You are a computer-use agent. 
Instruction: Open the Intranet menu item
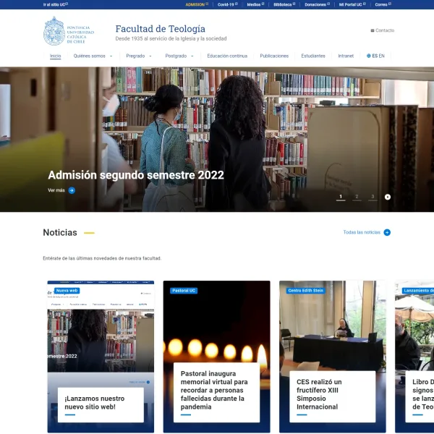tap(346, 56)
